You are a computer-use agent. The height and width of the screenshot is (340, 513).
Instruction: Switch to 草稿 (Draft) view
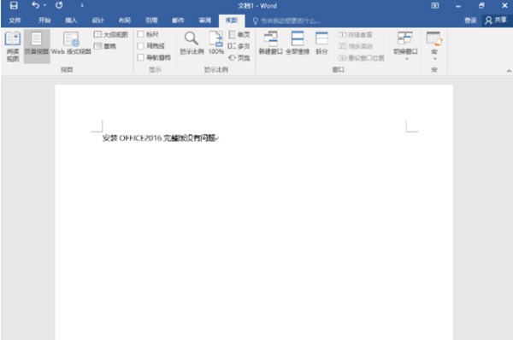click(x=105, y=46)
